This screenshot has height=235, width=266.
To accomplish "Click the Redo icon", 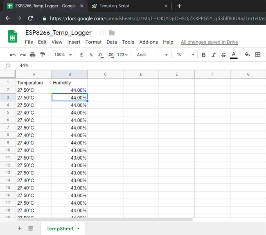I will click(23, 55).
